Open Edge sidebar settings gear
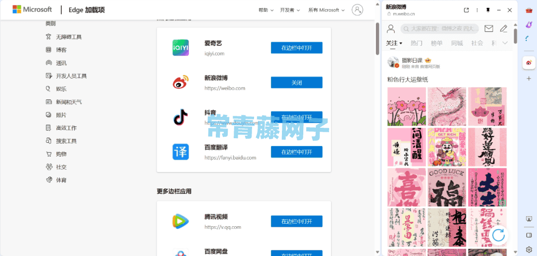This screenshot has height=256, width=537. (529, 249)
